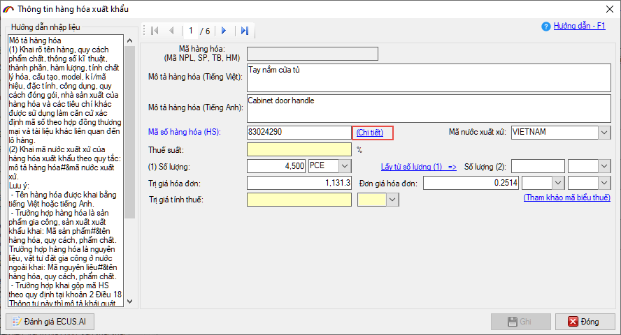The height and width of the screenshot is (335, 621).
Task: Click Lấy từ số lượng (1) link
Action: pyautogui.click(x=418, y=166)
